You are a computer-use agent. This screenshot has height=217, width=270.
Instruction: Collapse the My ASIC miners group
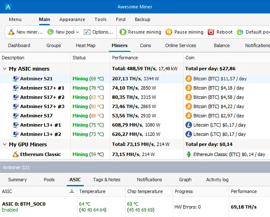tap(5, 69)
